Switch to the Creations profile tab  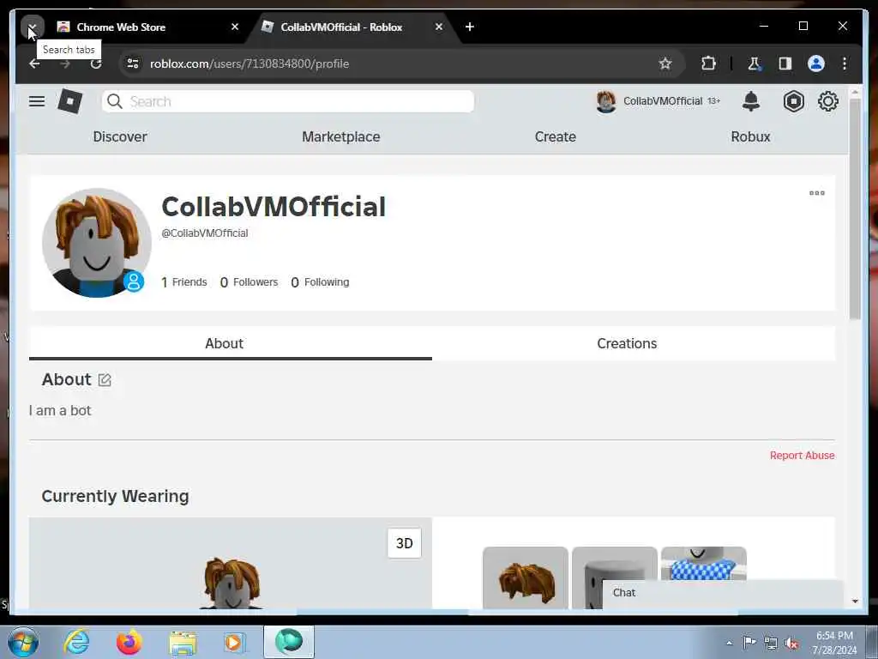634,343
